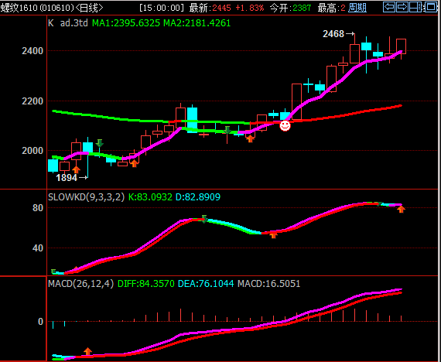441x362 pixels.
Task: Click the orange up arrow near 1894 low
Action: pyautogui.click(x=77, y=169)
